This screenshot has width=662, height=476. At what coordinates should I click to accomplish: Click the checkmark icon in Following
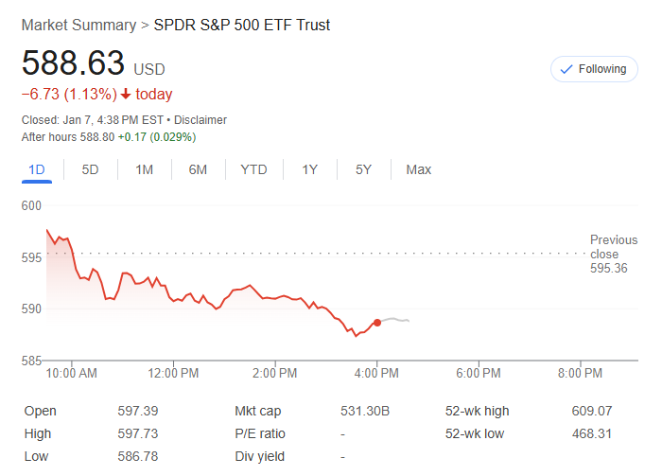566,69
